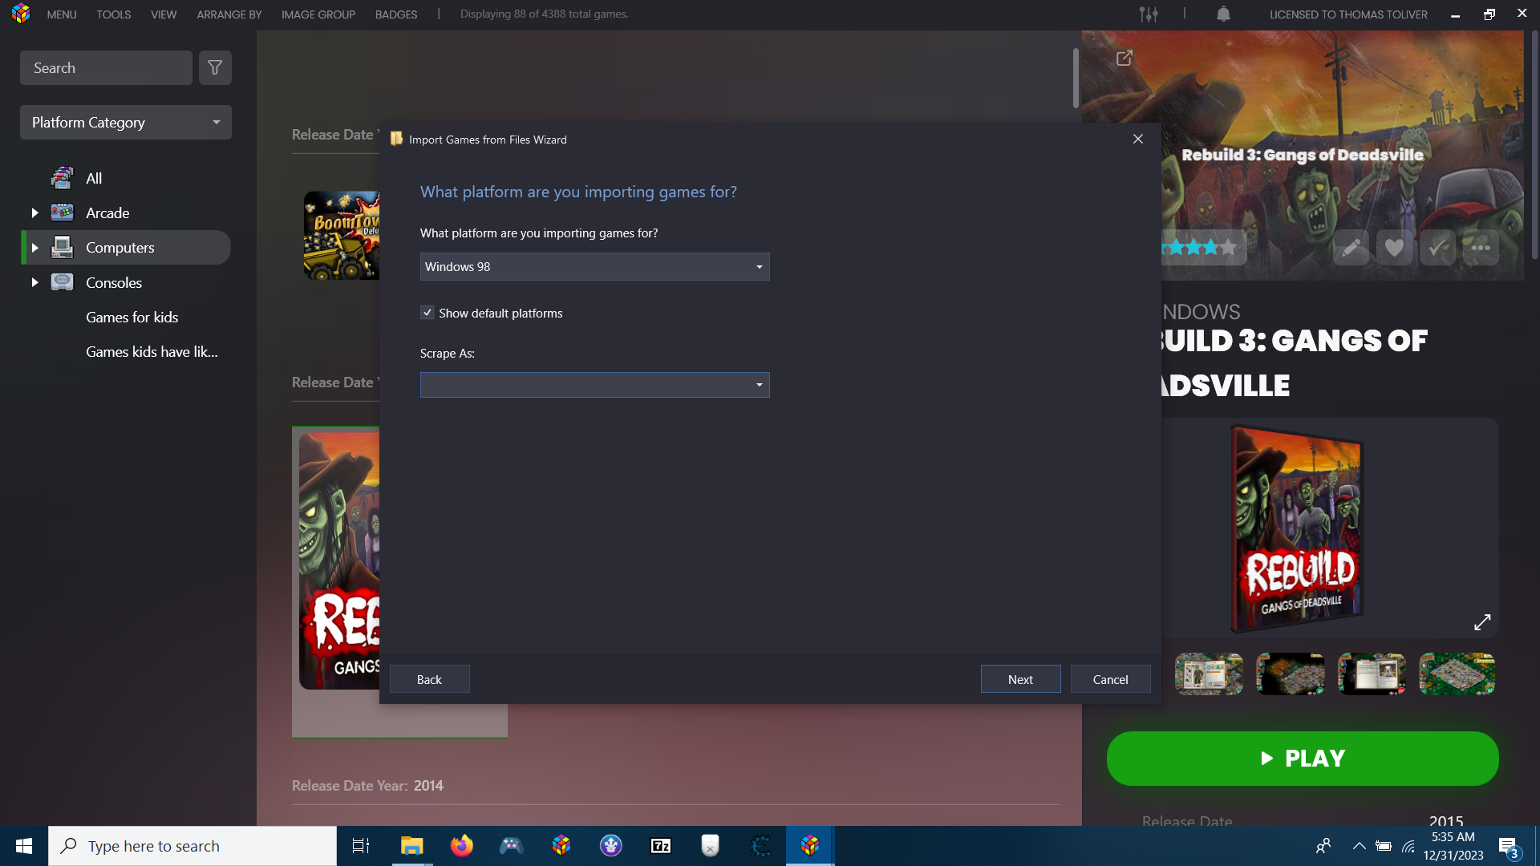The height and width of the screenshot is (866, 1540).
Task: Click the Back button in wizard
Action: click(x=430, y=679)
